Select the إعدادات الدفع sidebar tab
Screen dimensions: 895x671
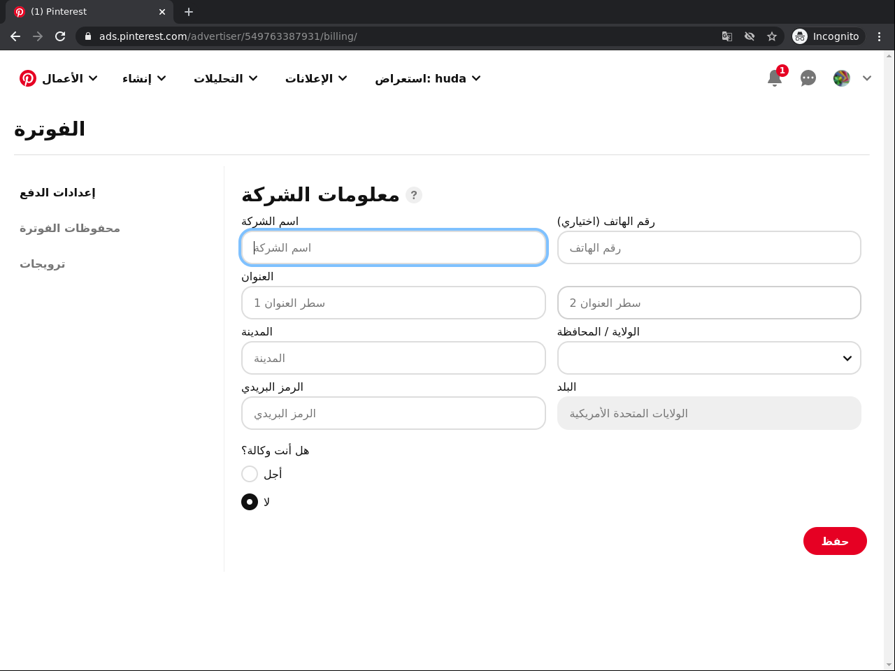click(x=57, y=193)
